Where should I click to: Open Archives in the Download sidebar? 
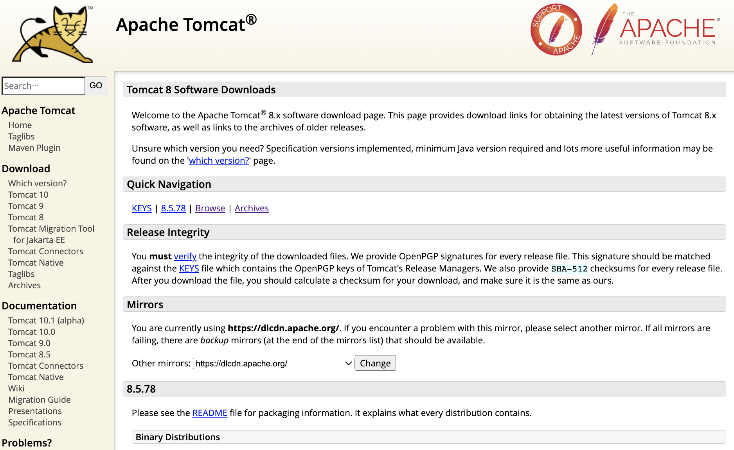25,285
